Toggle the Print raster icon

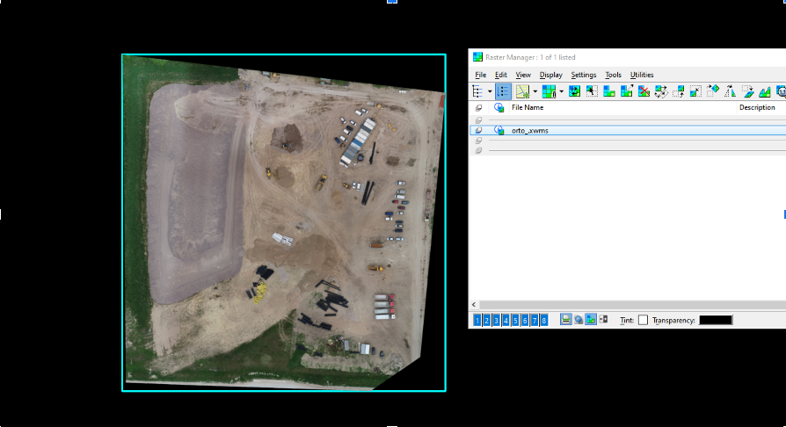click(566, 319)
